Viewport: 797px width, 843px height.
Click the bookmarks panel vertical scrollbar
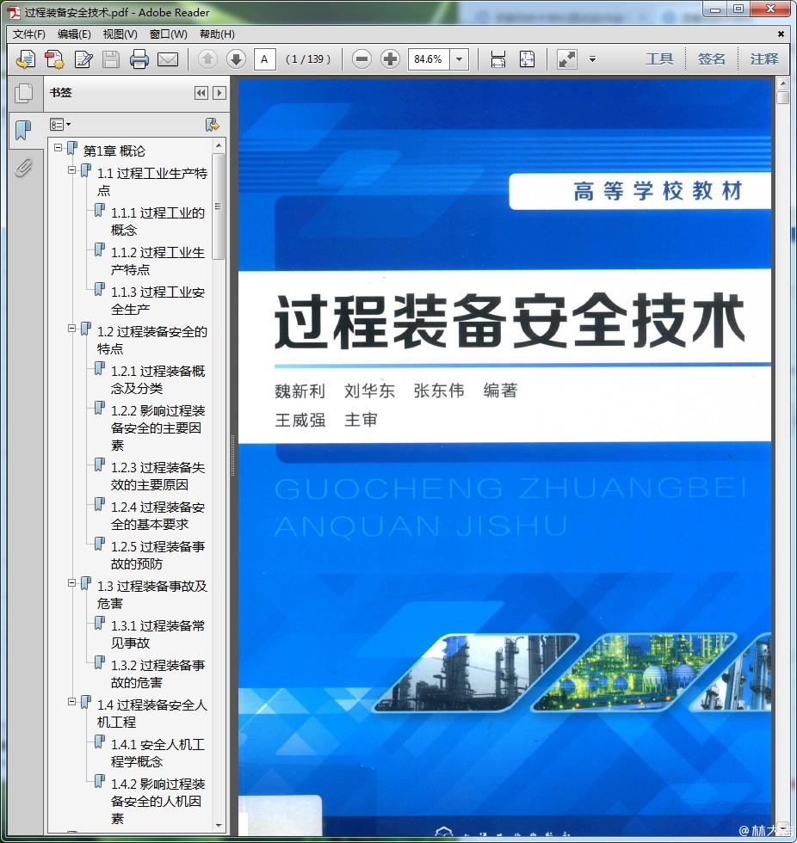tap(219, 206)
